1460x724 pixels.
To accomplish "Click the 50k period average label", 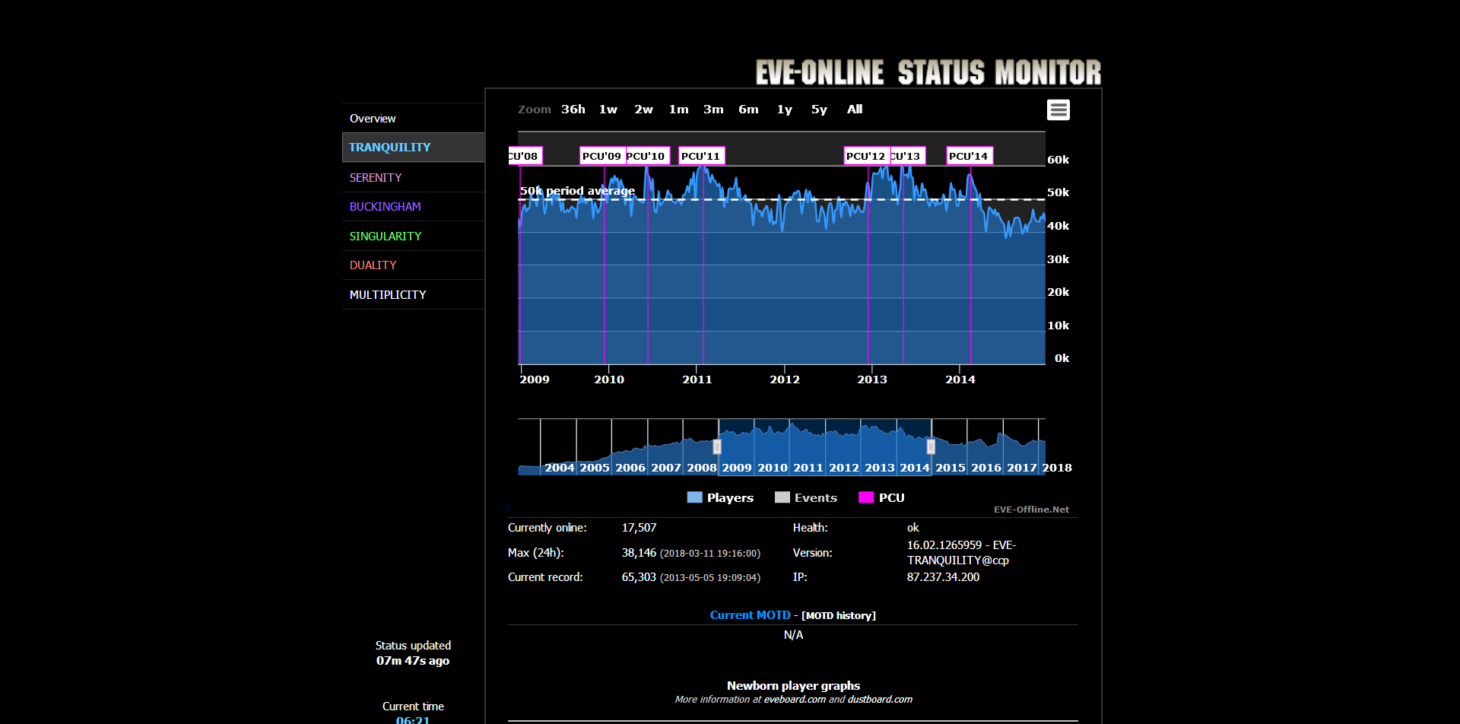I will click(x=577, y=191).
